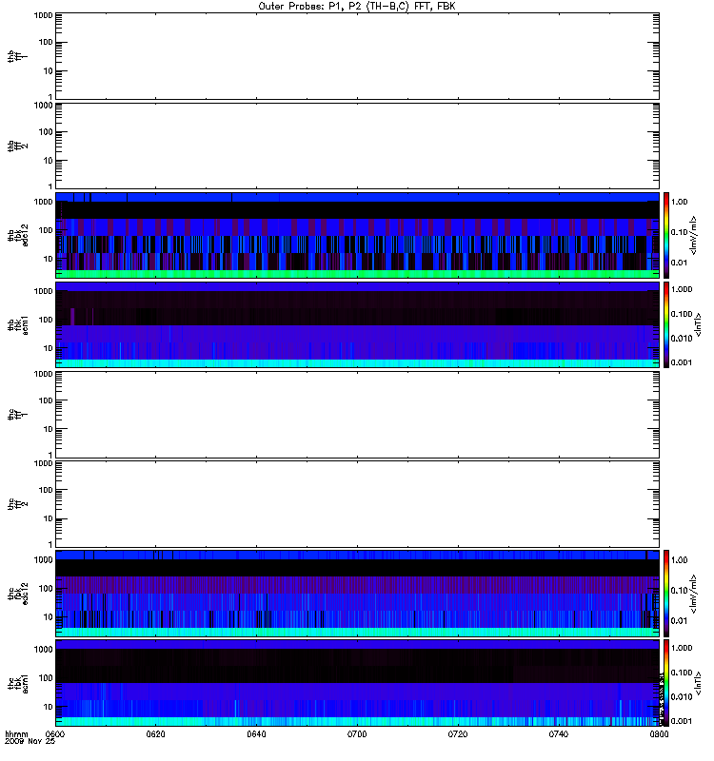Click the '10' y-tick of thc fbk scm1 panel
714x761 pixels.
click(49, 707)
